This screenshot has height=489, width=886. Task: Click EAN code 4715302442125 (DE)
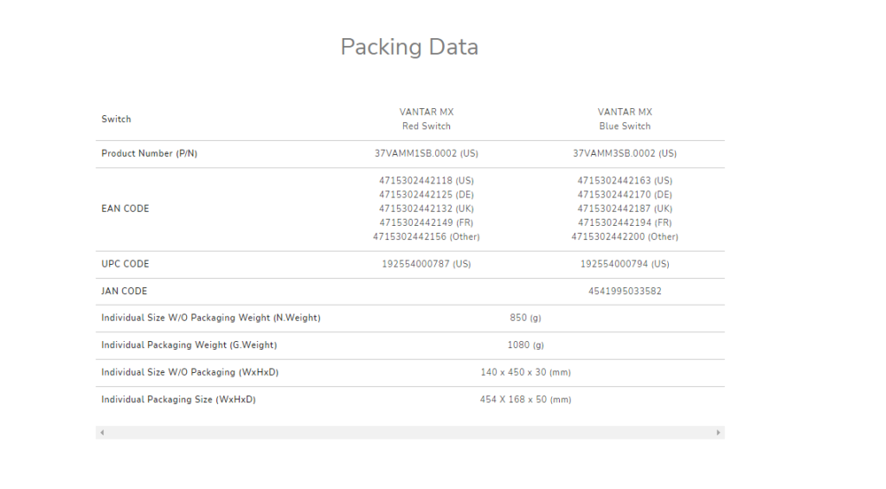tap(427, 195)
